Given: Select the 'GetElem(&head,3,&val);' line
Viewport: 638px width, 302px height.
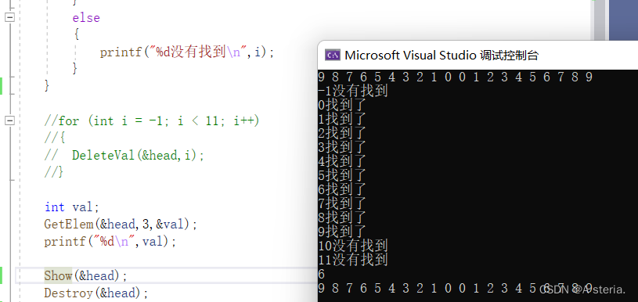Looking at the screenshot, I should point(121,224).
